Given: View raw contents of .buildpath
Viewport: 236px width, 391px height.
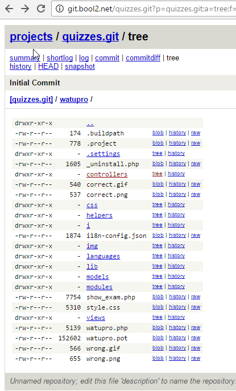Looking at the screenshot, I should tap(196, 133).
